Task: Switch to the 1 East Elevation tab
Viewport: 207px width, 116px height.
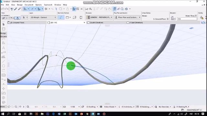Action: pyautogui.click(x=146, y=23)
